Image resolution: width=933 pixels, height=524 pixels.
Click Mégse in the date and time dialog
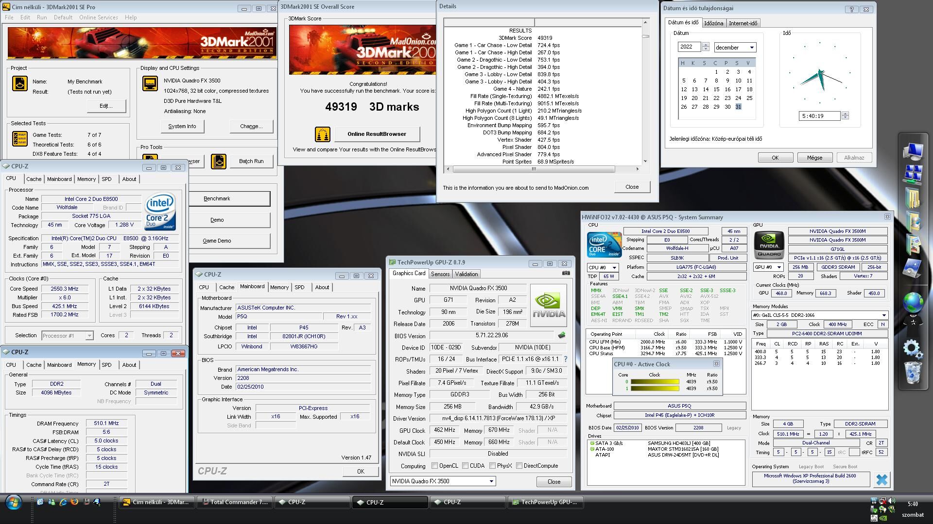pos(814,158)
